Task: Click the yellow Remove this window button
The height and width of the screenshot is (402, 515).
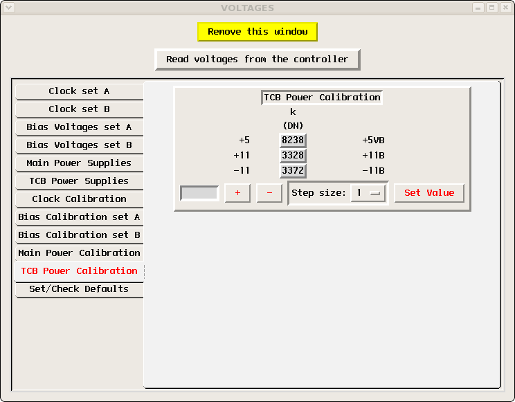Action: (x=257, y=32)
